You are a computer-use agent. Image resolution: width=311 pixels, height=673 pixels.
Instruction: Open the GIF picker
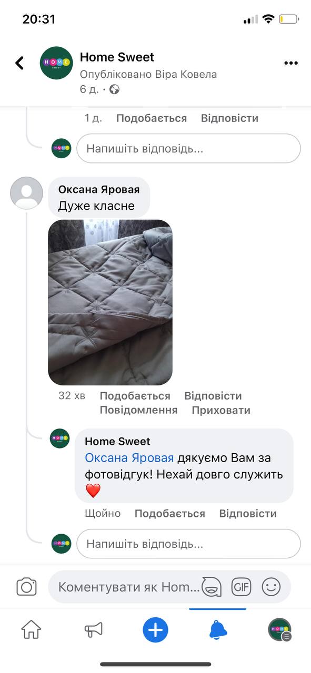point(242,587)
